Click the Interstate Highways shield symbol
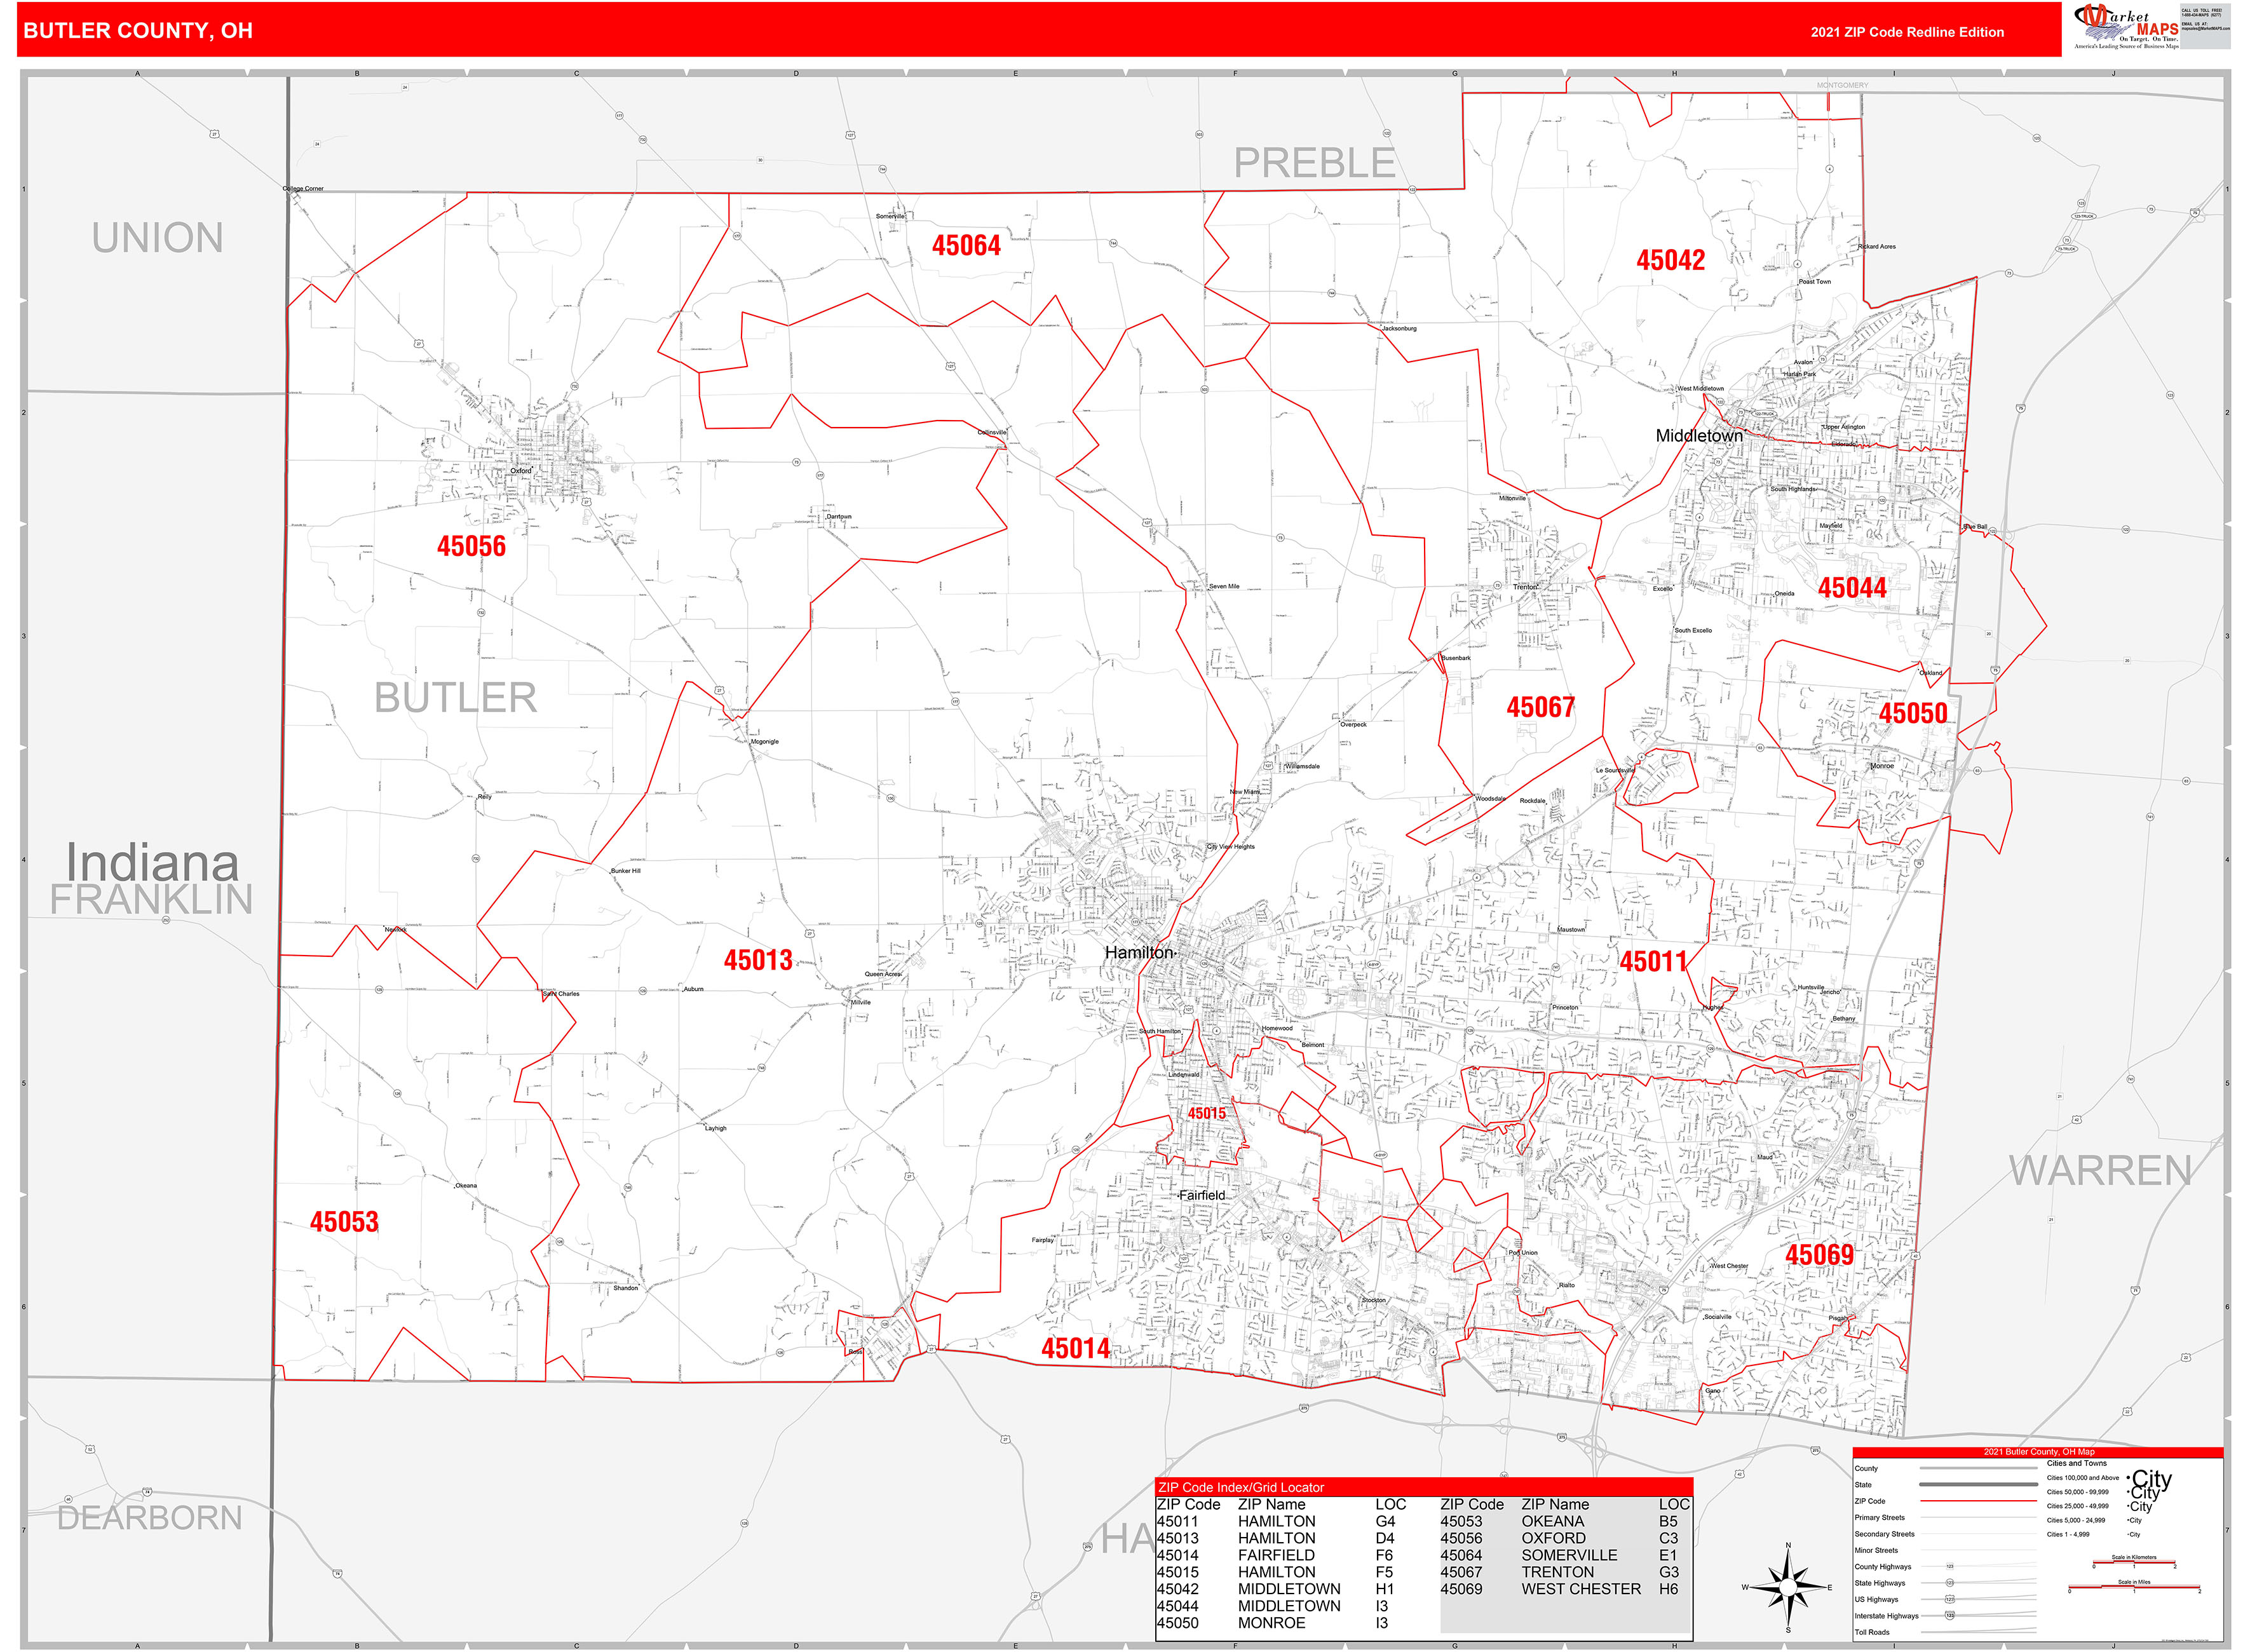The image size is (2250, 1652). [x=1950, y=1616]
